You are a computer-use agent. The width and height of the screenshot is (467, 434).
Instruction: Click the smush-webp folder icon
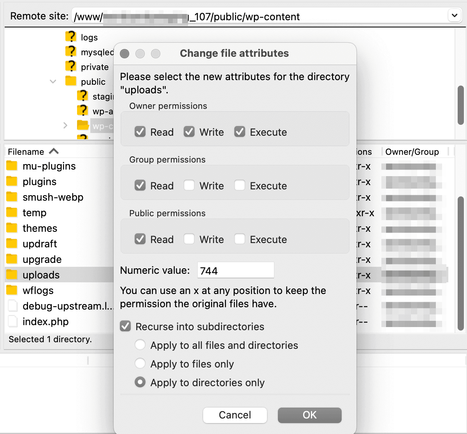12,197
